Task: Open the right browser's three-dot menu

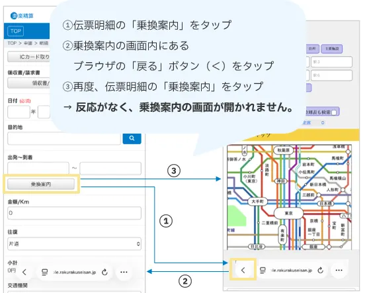Action: (339, 270)
